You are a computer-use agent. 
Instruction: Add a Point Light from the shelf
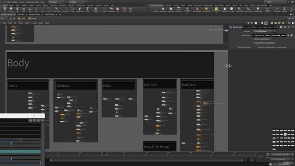coord(163,9)
